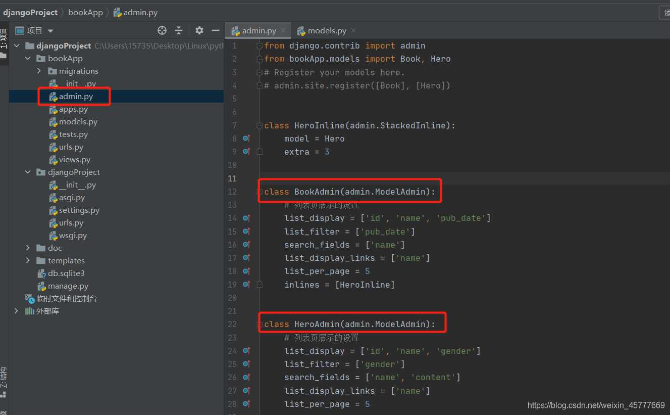Open models.py in the project tree
Viewport: 670px width, 415px height.
78,121
